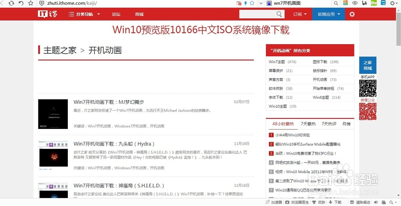Image resolution: width=401 pixels, height=206 pixels.
Task: Click the lightning speed-mode icon
Action: click(x=245, y=3)
